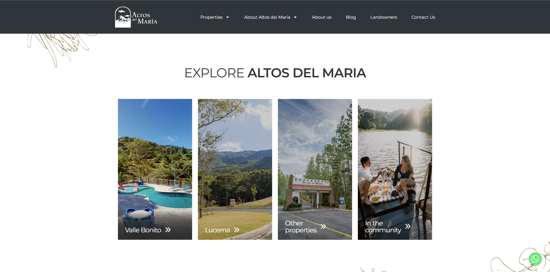The image size is (550, 272).
Task: Go to About us page
Action: point(322,17)
